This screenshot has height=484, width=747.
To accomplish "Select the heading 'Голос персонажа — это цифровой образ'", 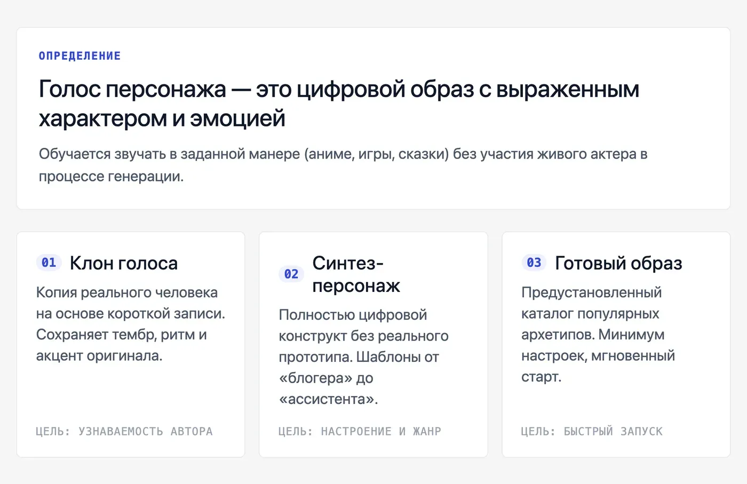I will coord(339,104).
